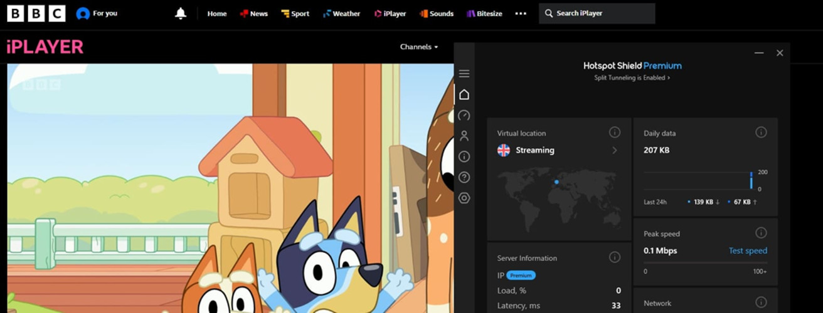Expand the Channels dropdown
This screenshot has height=313, width=823.
point(418,47)
